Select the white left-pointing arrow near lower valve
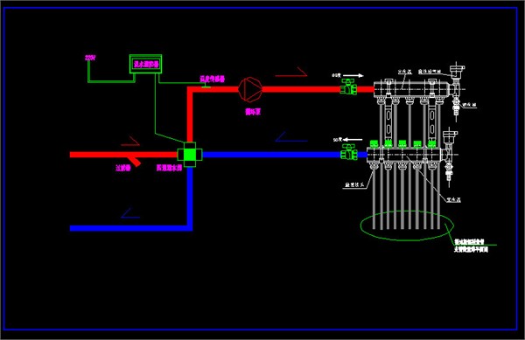The height and width of the screenshot is (340, 525). pos(353,140)
